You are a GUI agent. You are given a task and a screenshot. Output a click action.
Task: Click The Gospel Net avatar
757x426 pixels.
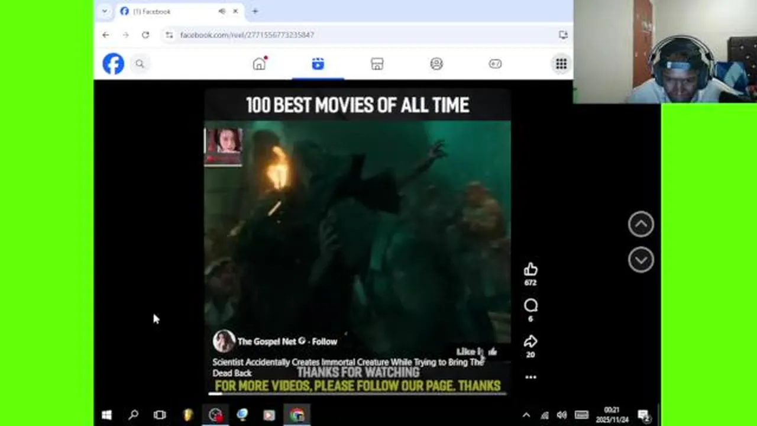[224, 341]
